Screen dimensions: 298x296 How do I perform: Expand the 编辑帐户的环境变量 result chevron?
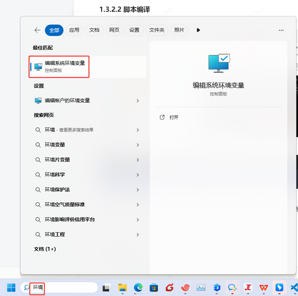138,101
